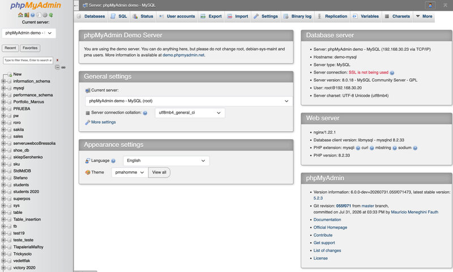
Task: Open the General settings current server dropdown
Action: coord(189,101)
